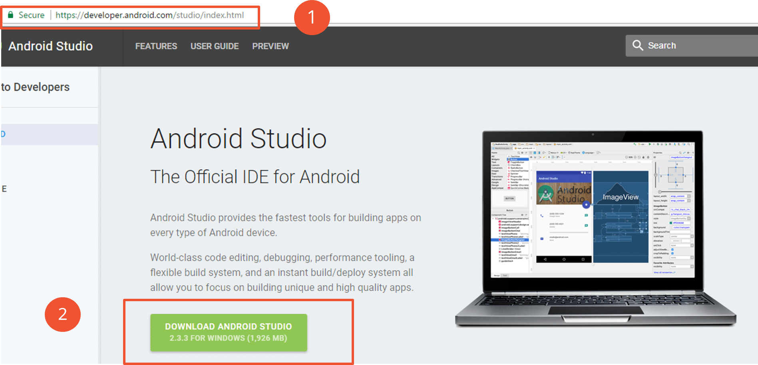
Task: Open the PREVIEW menu item
Action: [x=271, y=46]
